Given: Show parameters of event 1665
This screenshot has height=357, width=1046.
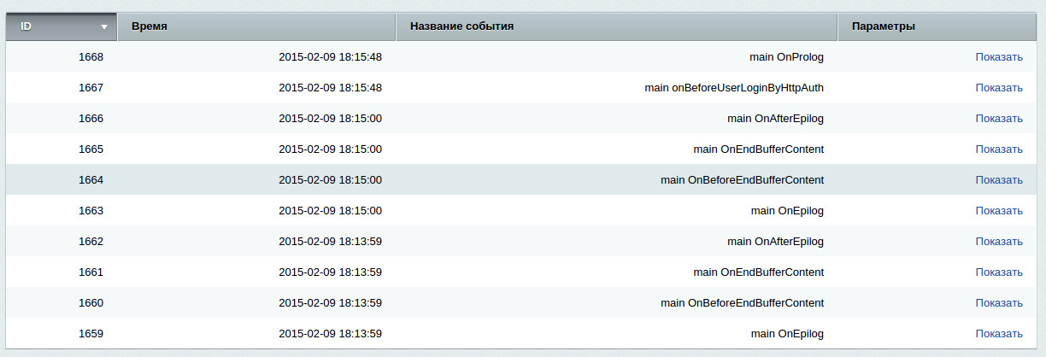Looking at the screenshot, I should (x=998, y=149).
